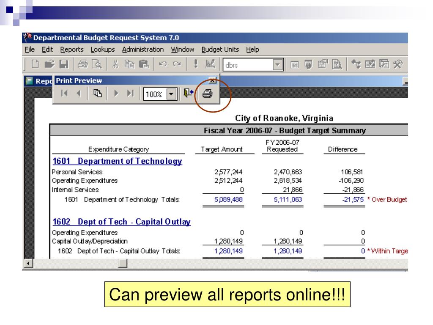Open the Help menu
The image size is (433, 325).
click(x=252, y=50)
